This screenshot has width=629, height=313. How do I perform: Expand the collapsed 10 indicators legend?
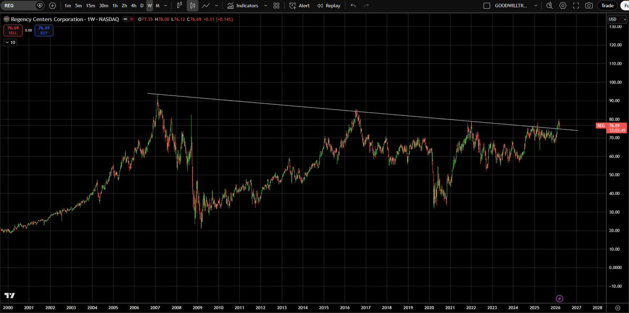click(10, 42)
